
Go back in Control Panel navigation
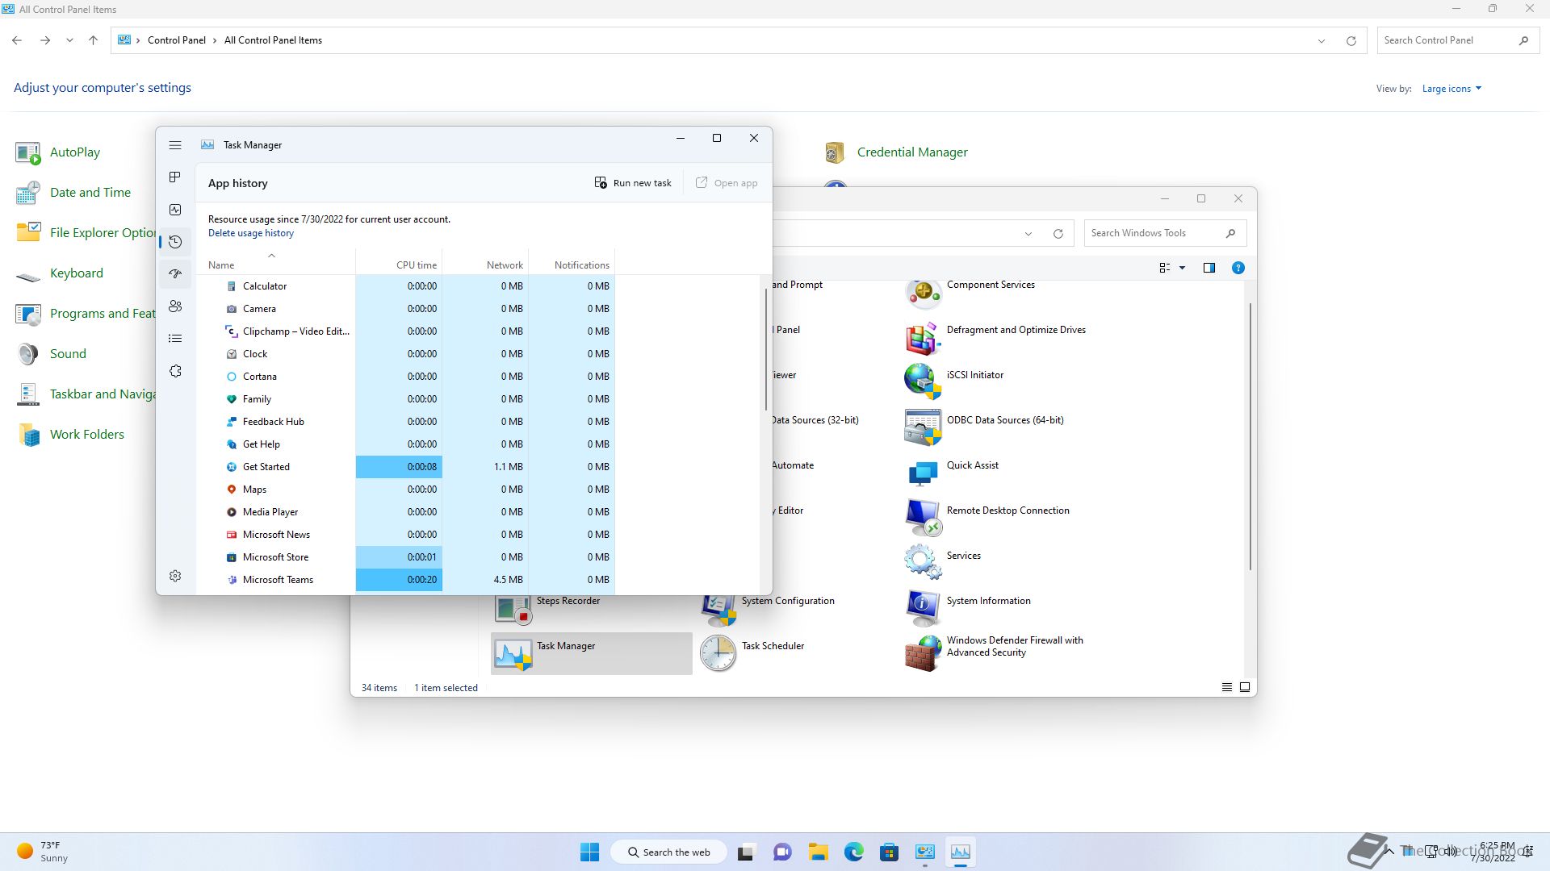click(x=17, y=40)
